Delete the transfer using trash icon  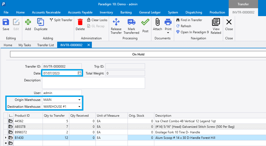click(80, 25)
